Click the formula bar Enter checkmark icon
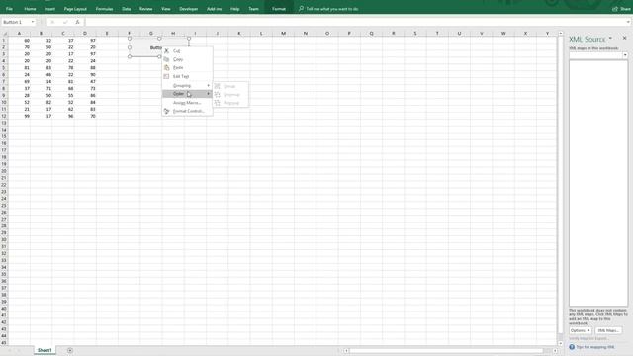633x356 pixels. tap(65, 22)
